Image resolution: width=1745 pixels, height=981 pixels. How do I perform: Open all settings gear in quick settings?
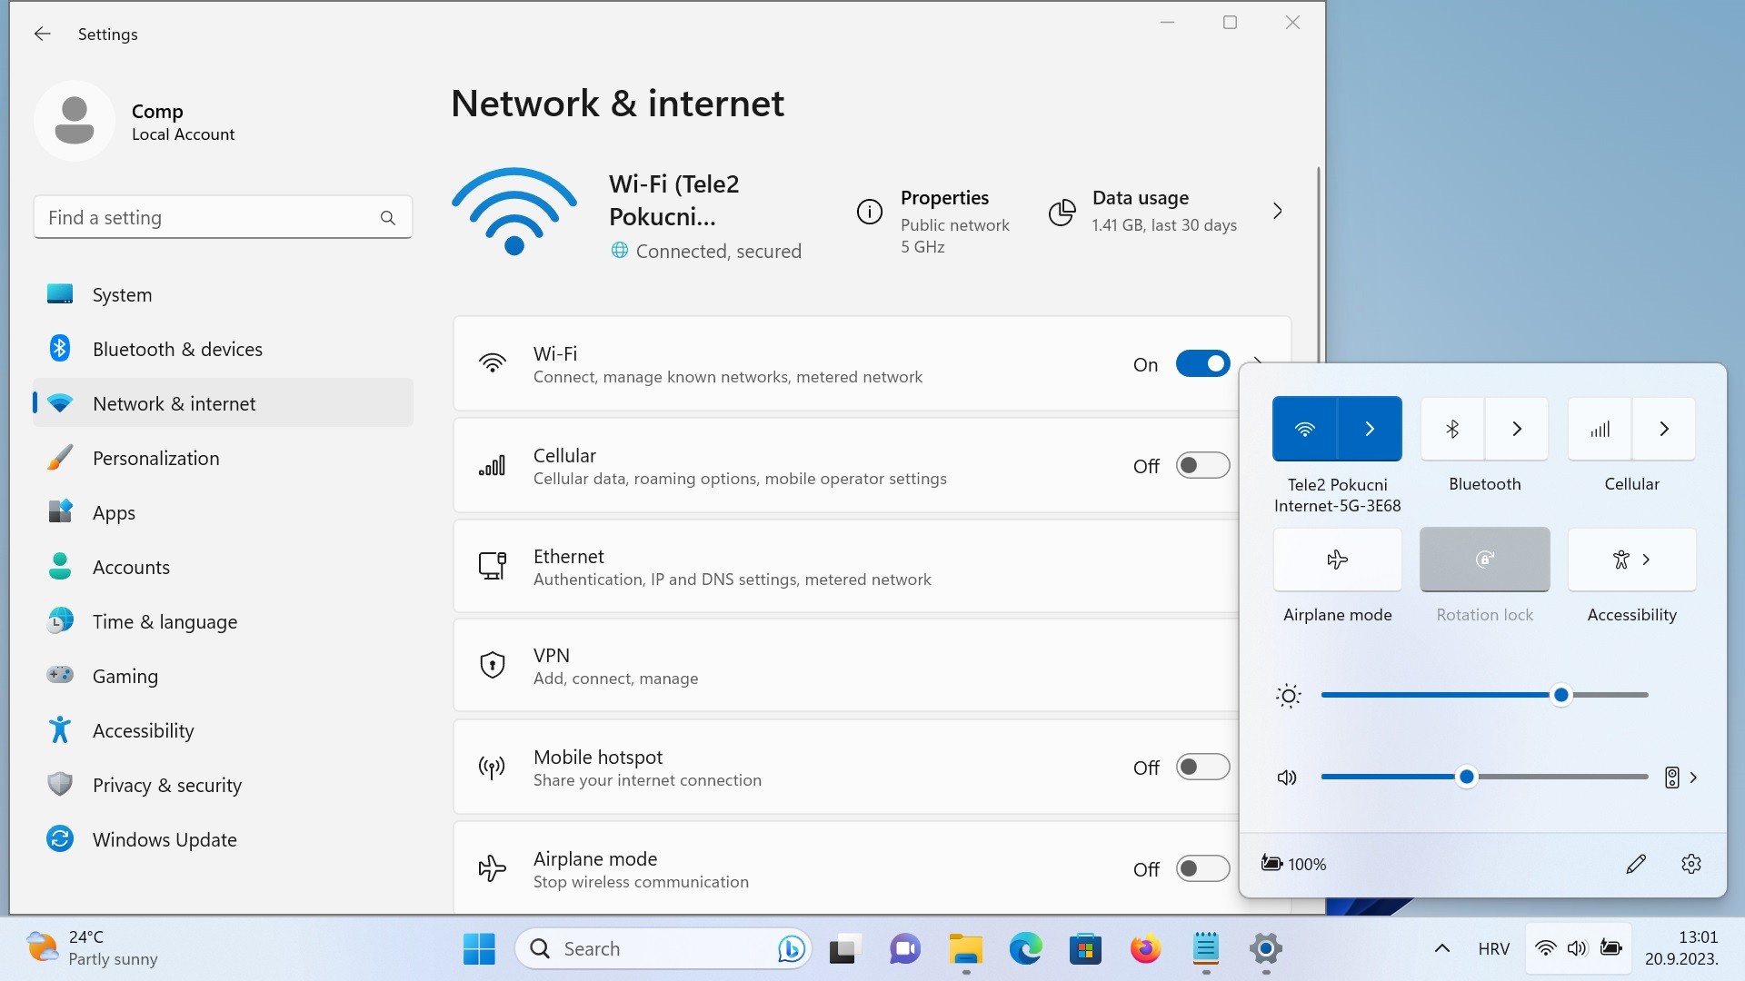1691,864
